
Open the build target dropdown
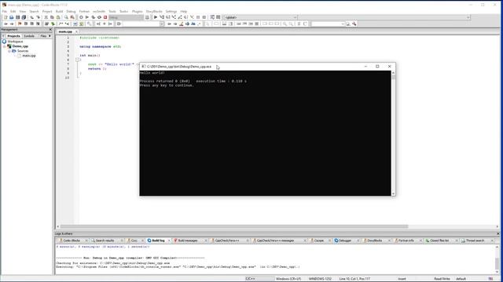tap(126, 17)
